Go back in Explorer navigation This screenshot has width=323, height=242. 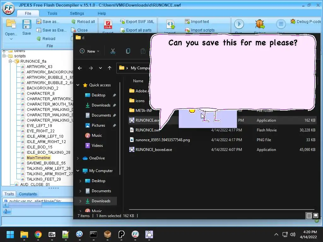pos(80,68)
